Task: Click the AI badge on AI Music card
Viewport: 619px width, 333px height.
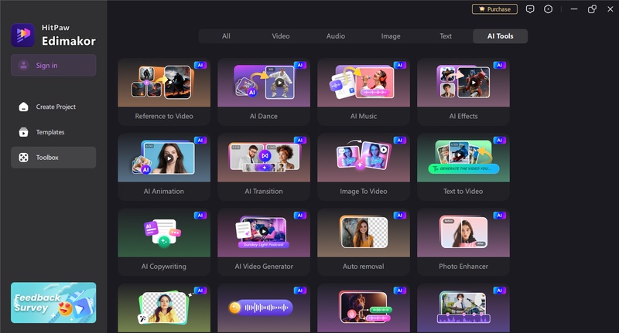Action: coord(400,65)
